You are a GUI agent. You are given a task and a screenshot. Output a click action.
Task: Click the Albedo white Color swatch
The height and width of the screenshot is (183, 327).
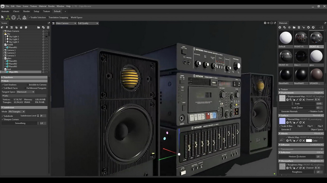(309, 141)
